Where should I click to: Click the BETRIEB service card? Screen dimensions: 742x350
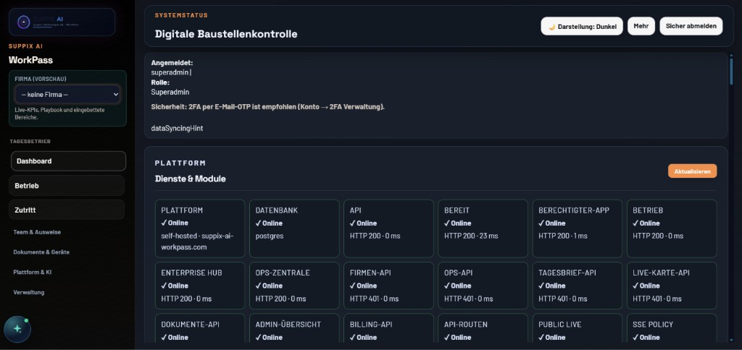click(x=672, y=229)
